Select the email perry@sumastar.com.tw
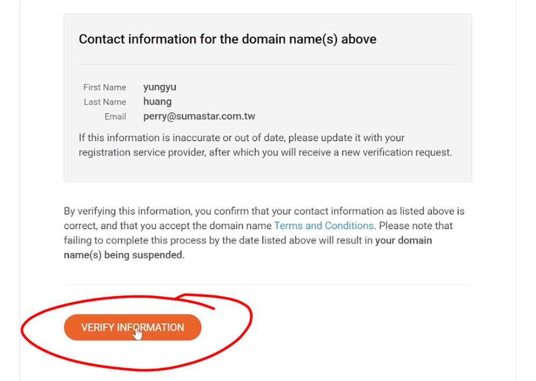Image resolution: width=536 pixels, height=381 pixels. tap(199, 116)
